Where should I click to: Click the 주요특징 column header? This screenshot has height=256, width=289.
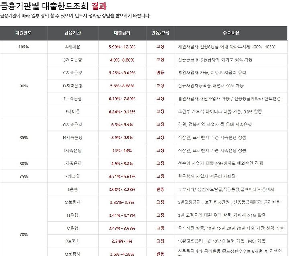click(231, 33)
